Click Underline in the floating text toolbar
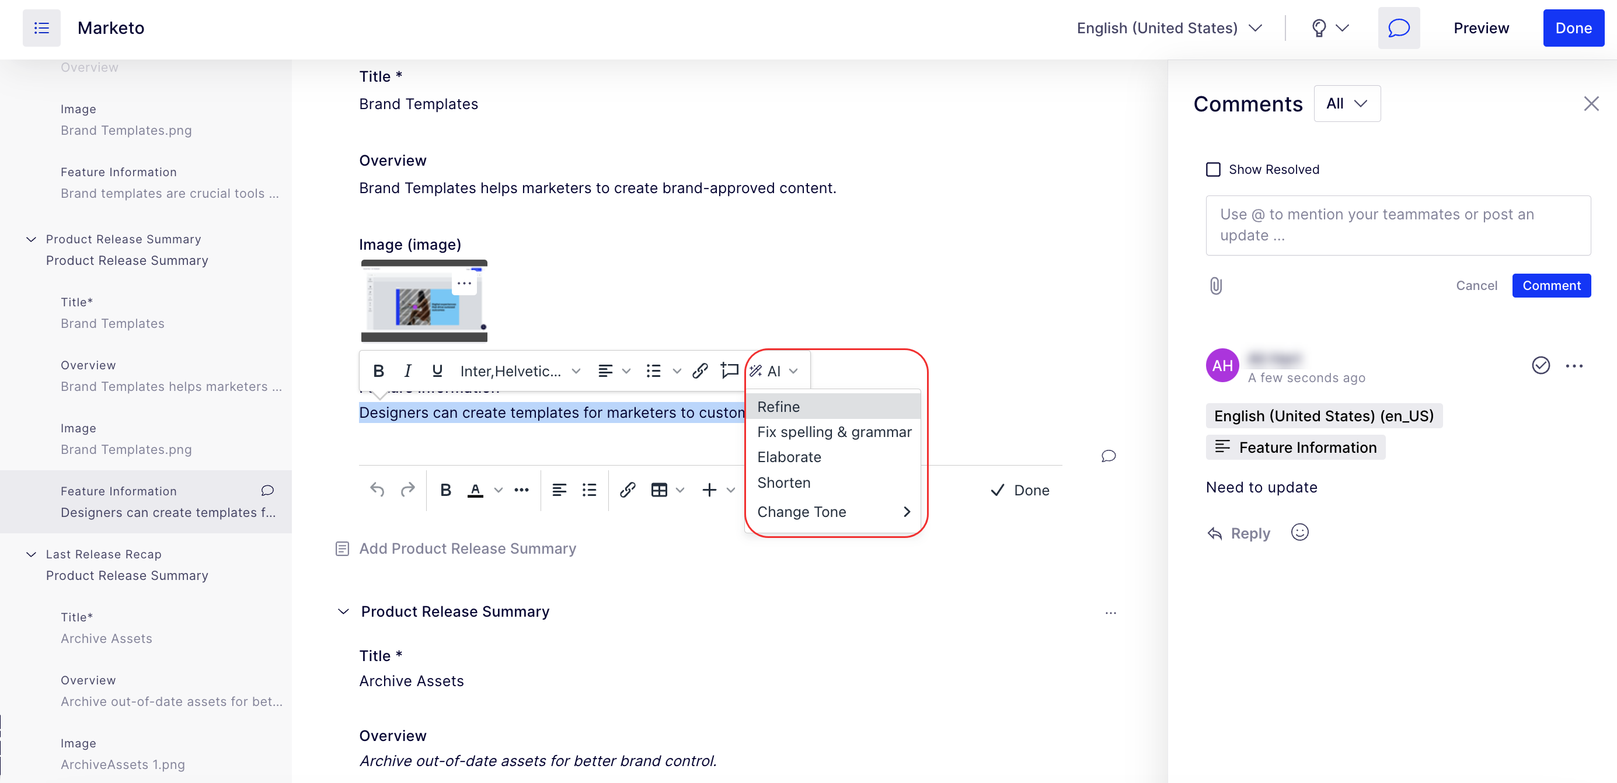Screen dimensions: 1617x783 tap(437, 371)
